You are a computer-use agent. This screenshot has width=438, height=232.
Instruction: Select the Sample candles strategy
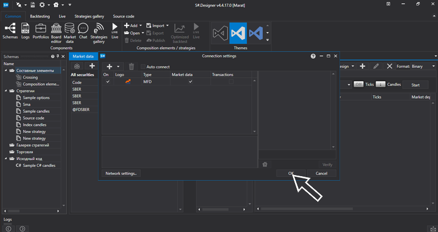coord(36,111)
